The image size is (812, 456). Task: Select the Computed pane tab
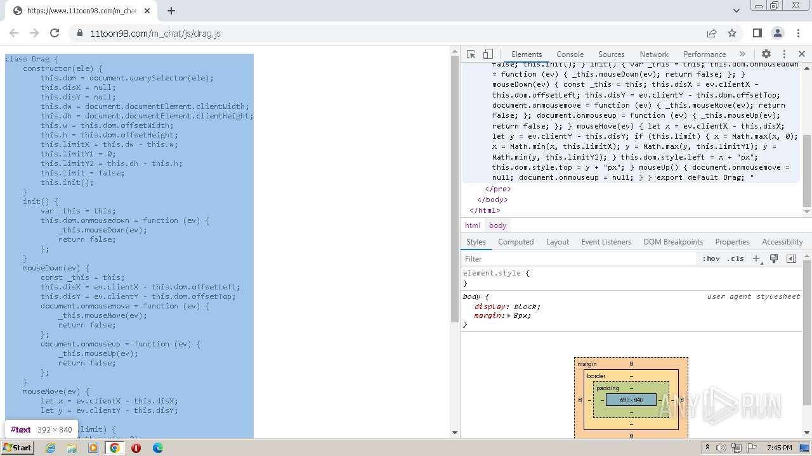pos(516,242)
